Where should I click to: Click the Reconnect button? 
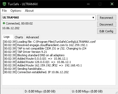(x=107, y=18)
